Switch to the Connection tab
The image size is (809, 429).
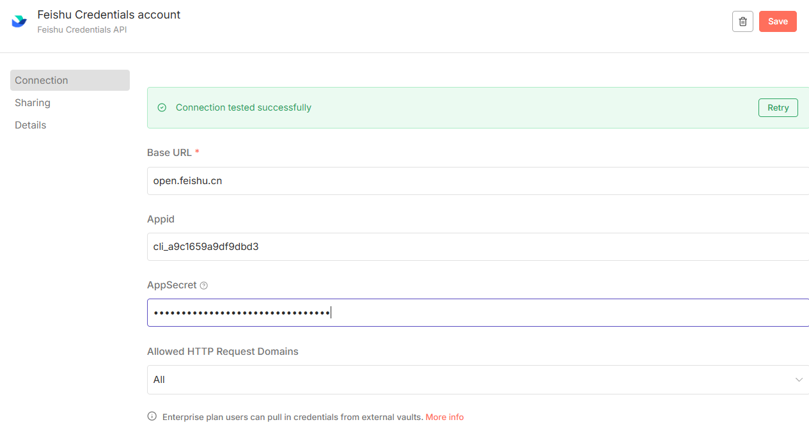70,80
